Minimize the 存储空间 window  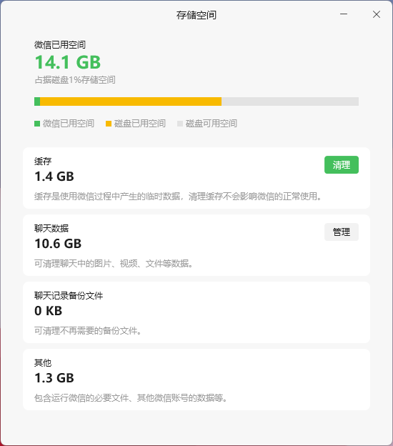pyautogui.click(x=344, y=14)
